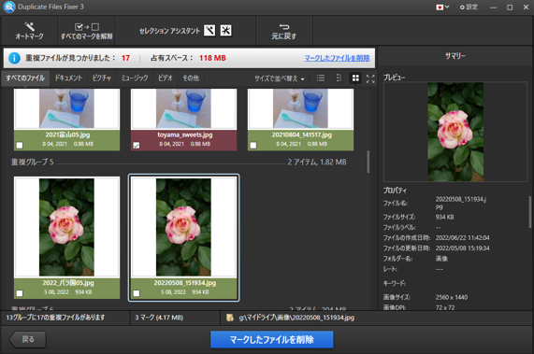Check the box for 20210804_141517.jpg
The image size is (534, 354).
point(253,145)
